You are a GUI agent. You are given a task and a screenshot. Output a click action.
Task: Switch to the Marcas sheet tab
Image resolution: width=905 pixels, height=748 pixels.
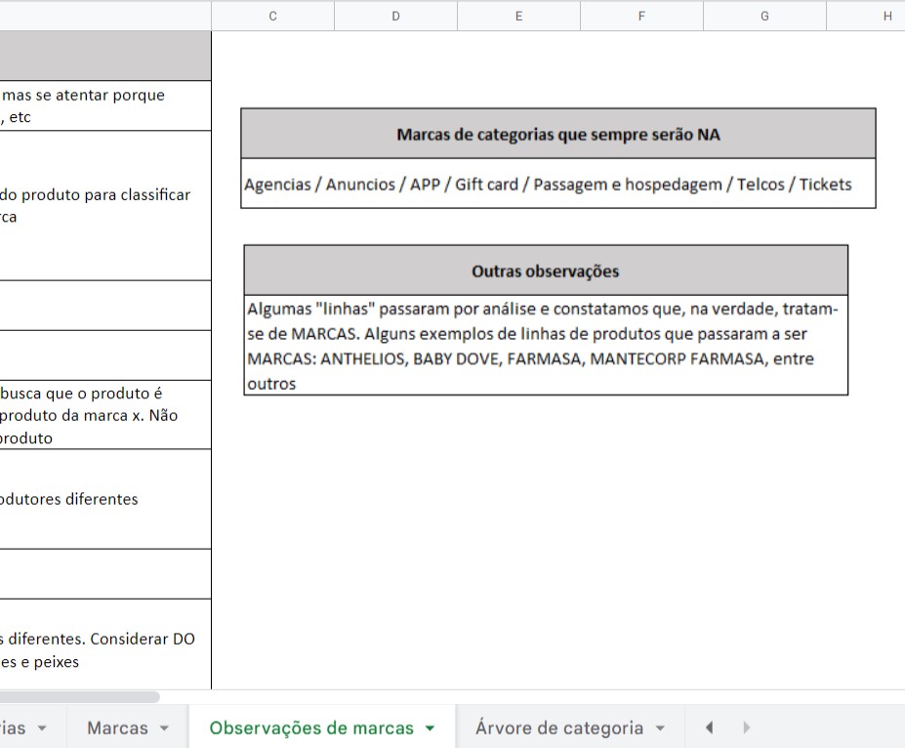[x=117, y=728]
